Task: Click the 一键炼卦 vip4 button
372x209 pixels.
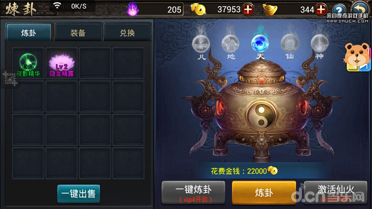Action: (x=193, y=193)
